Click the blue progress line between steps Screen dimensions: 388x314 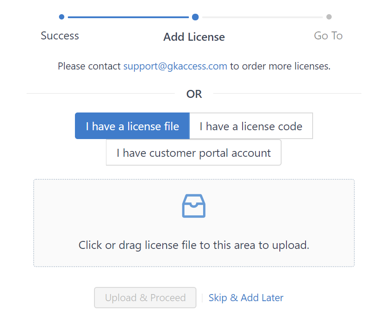point(129,17)
